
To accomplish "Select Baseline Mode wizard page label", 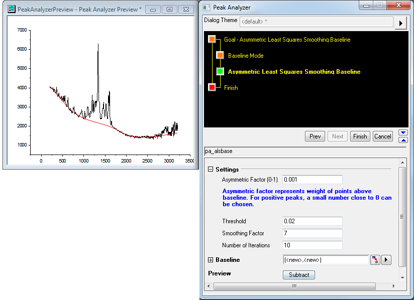I will [x=246, y=56].
